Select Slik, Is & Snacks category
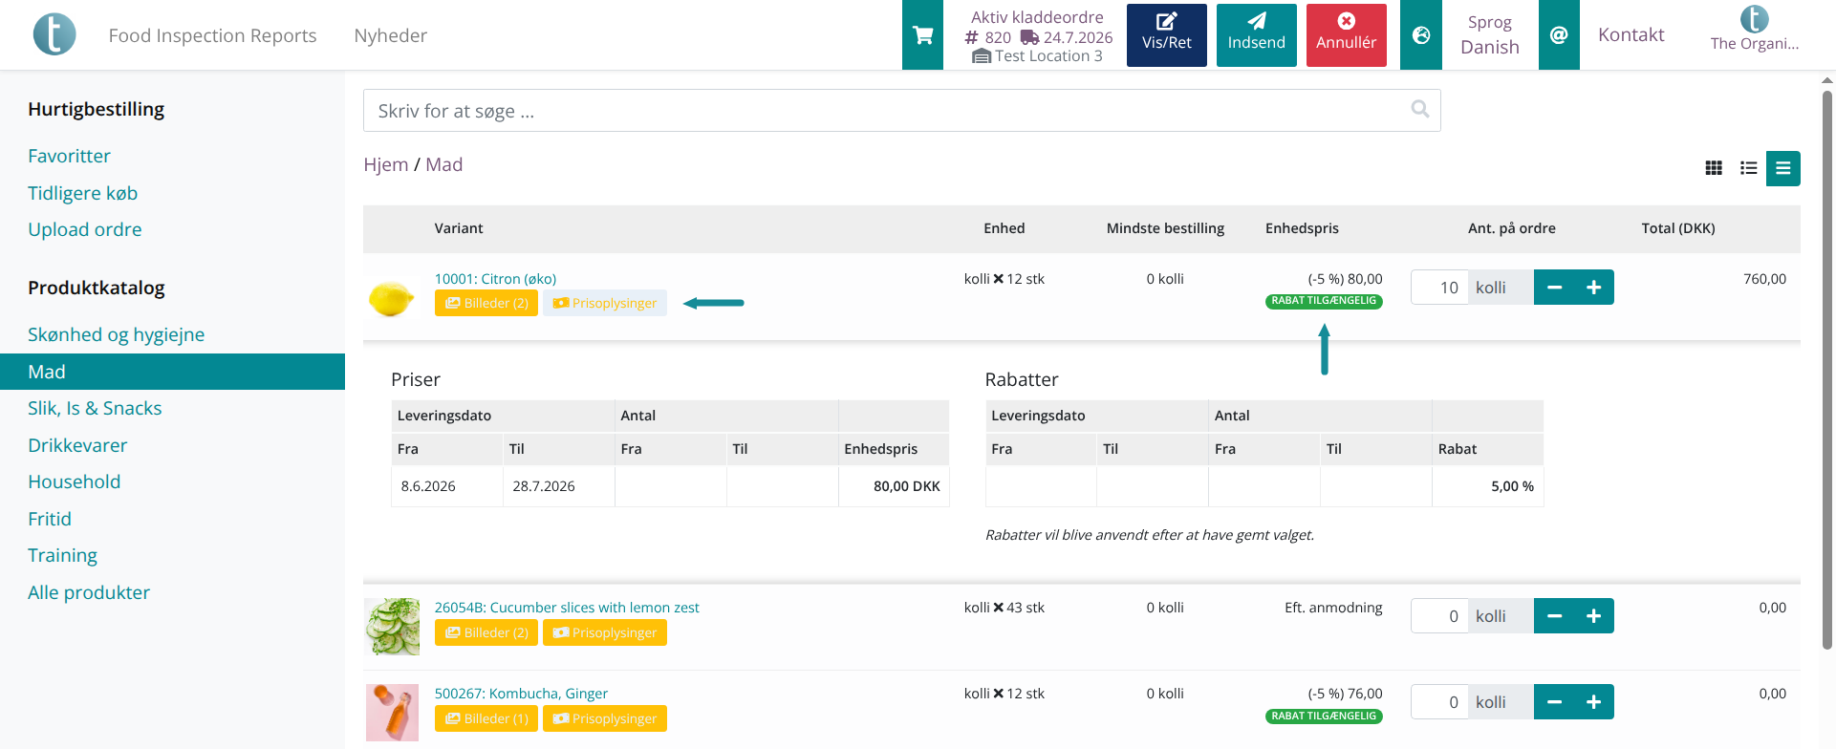This screenshot has width=1836, height=749. click(x=95, y=408)
